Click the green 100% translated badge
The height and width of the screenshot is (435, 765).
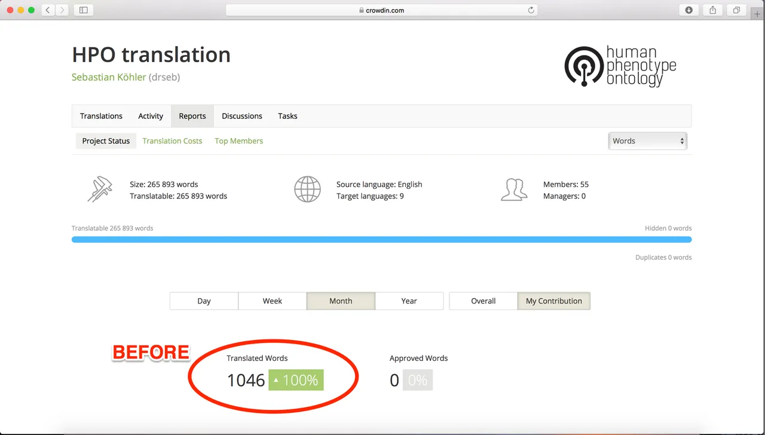click(296, 380)
